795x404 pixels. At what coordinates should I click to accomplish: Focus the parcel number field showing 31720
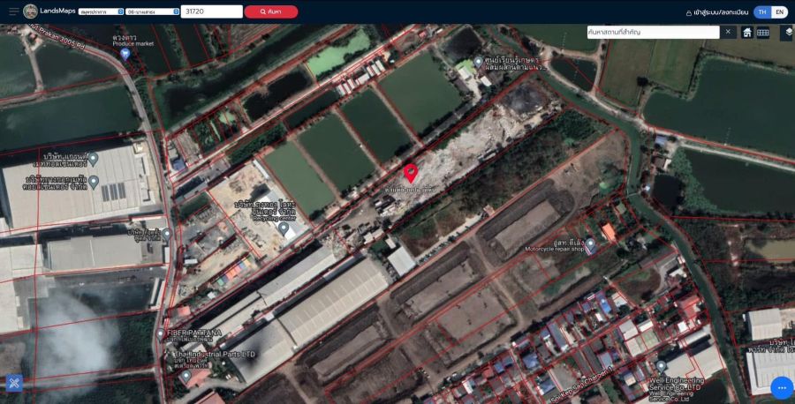[211, 12]
